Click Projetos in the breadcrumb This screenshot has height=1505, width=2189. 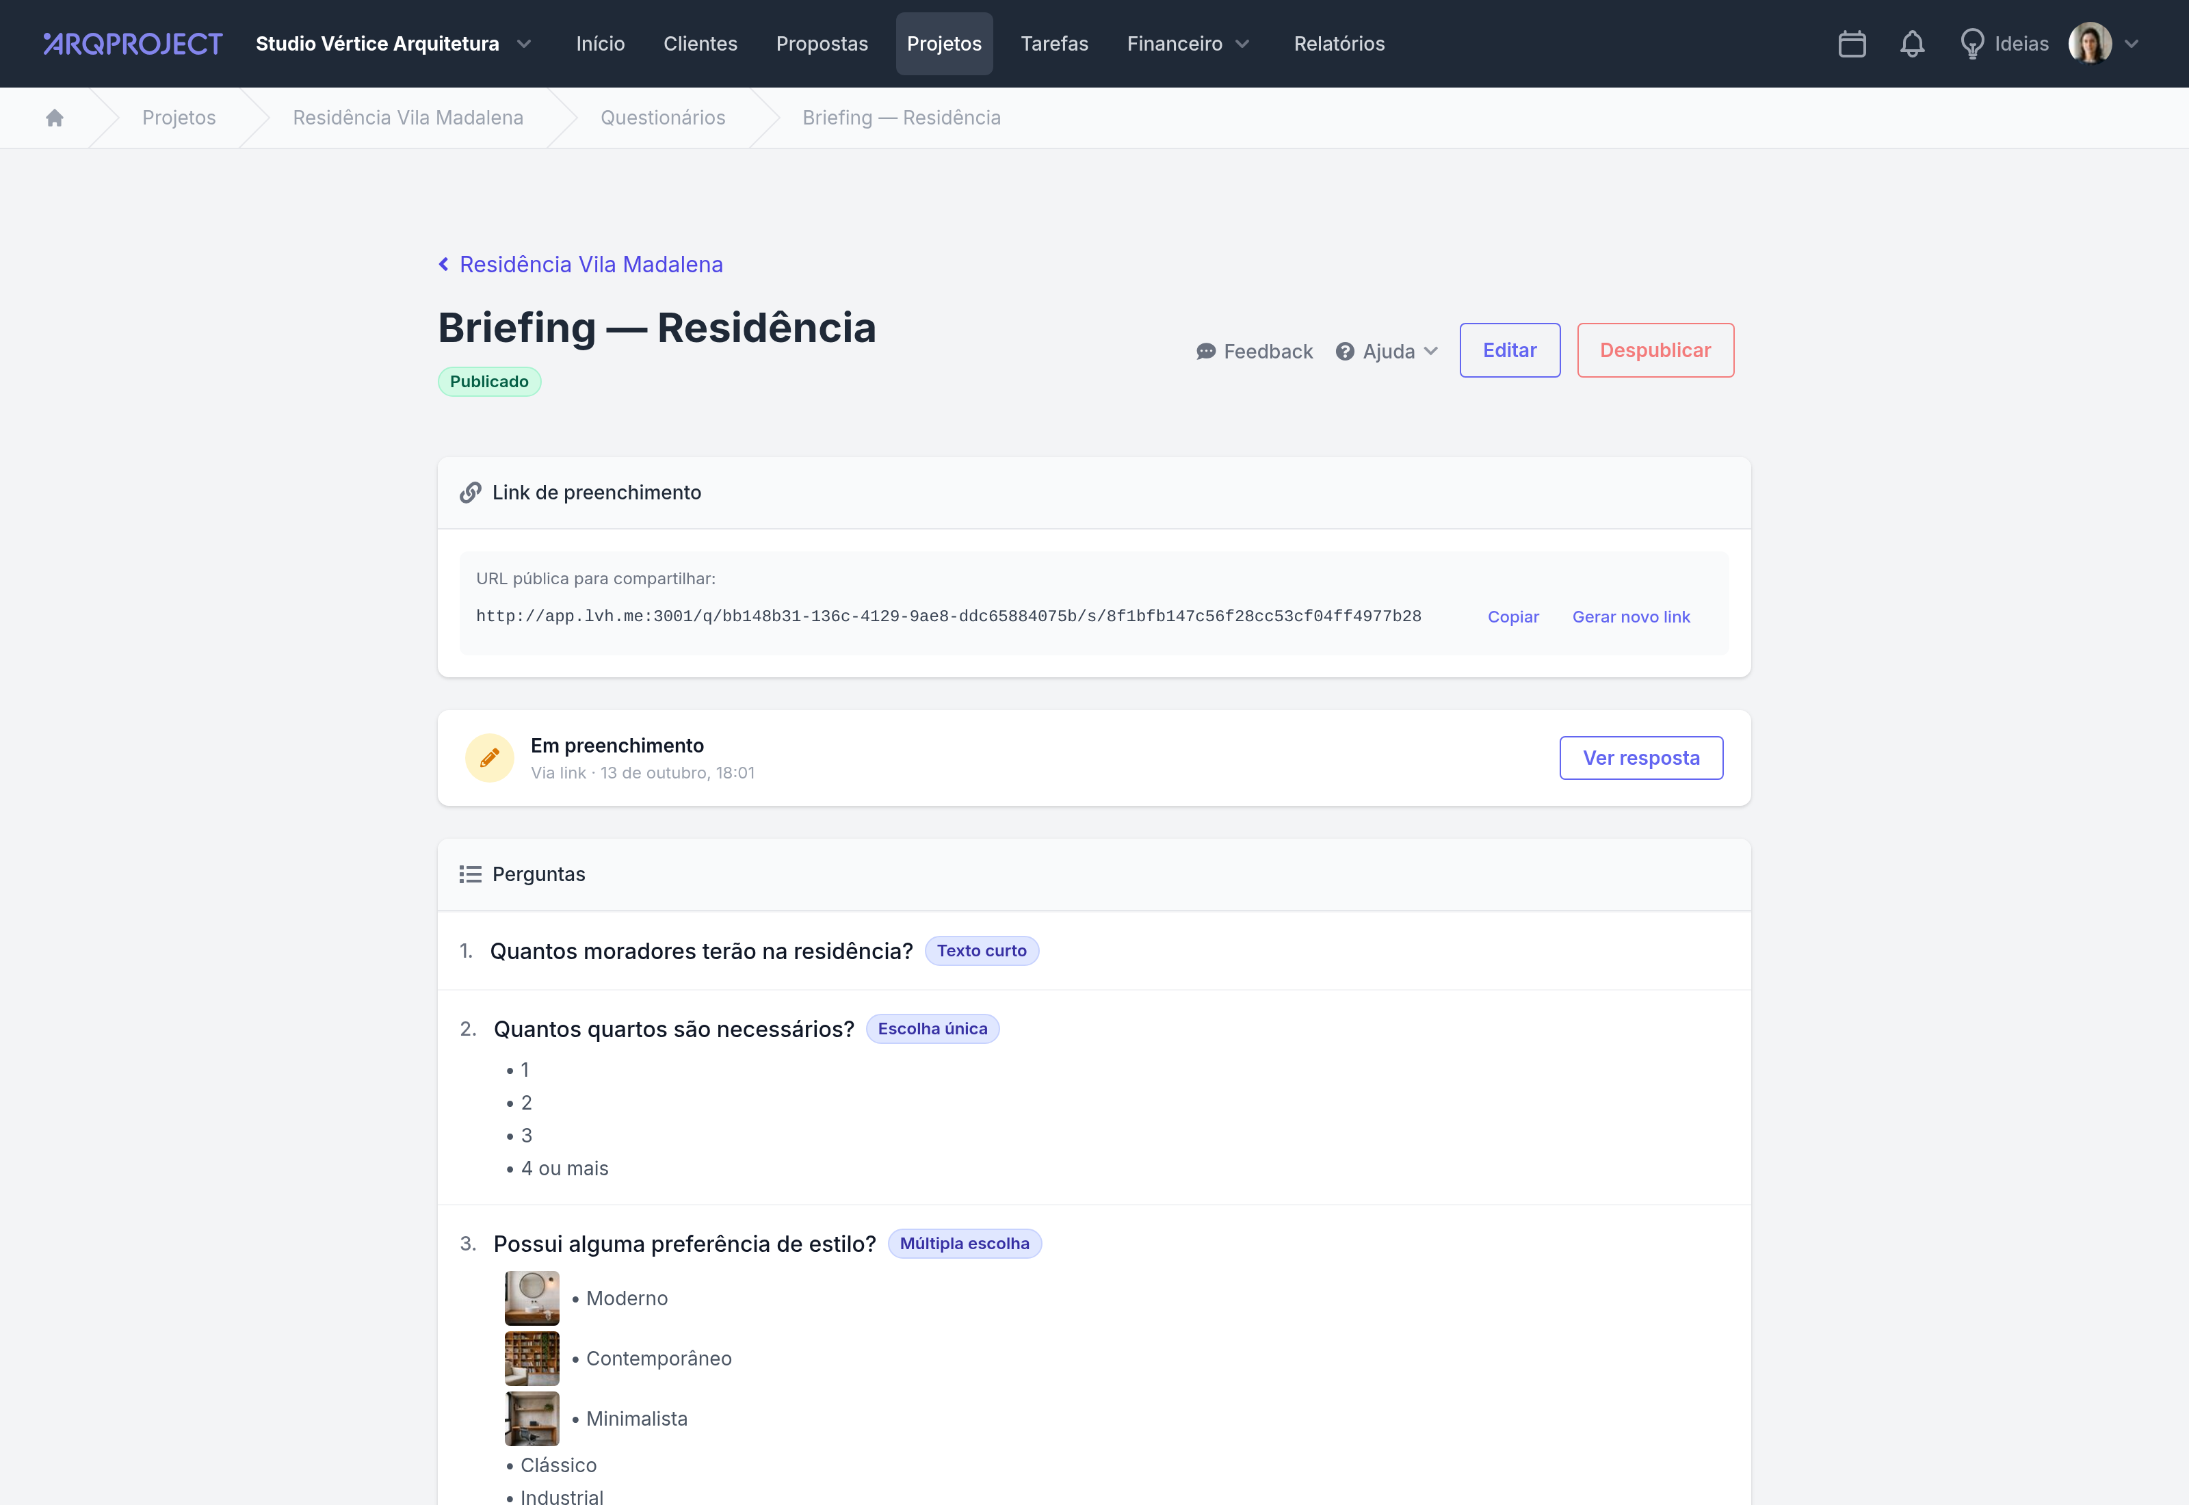[179, 118]
